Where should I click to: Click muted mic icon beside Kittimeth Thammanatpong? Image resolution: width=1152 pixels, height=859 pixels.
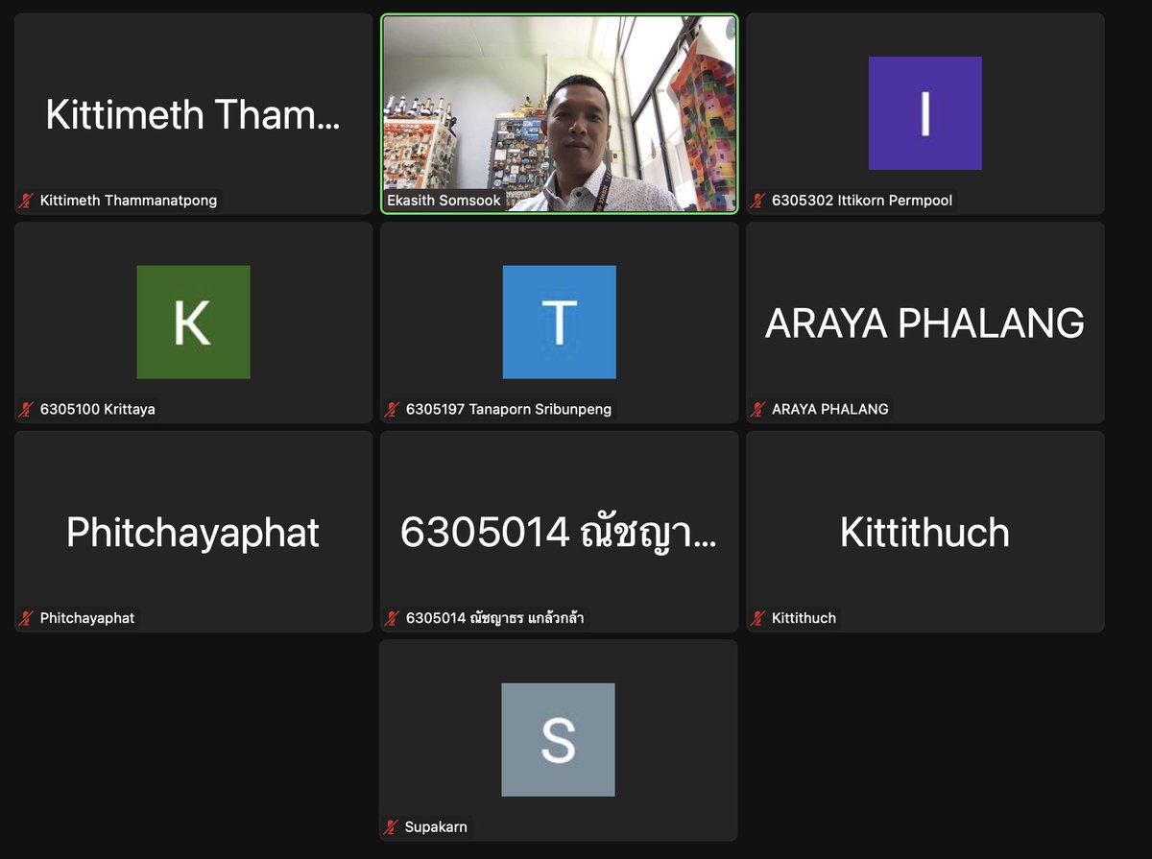[x=27, y=201]
